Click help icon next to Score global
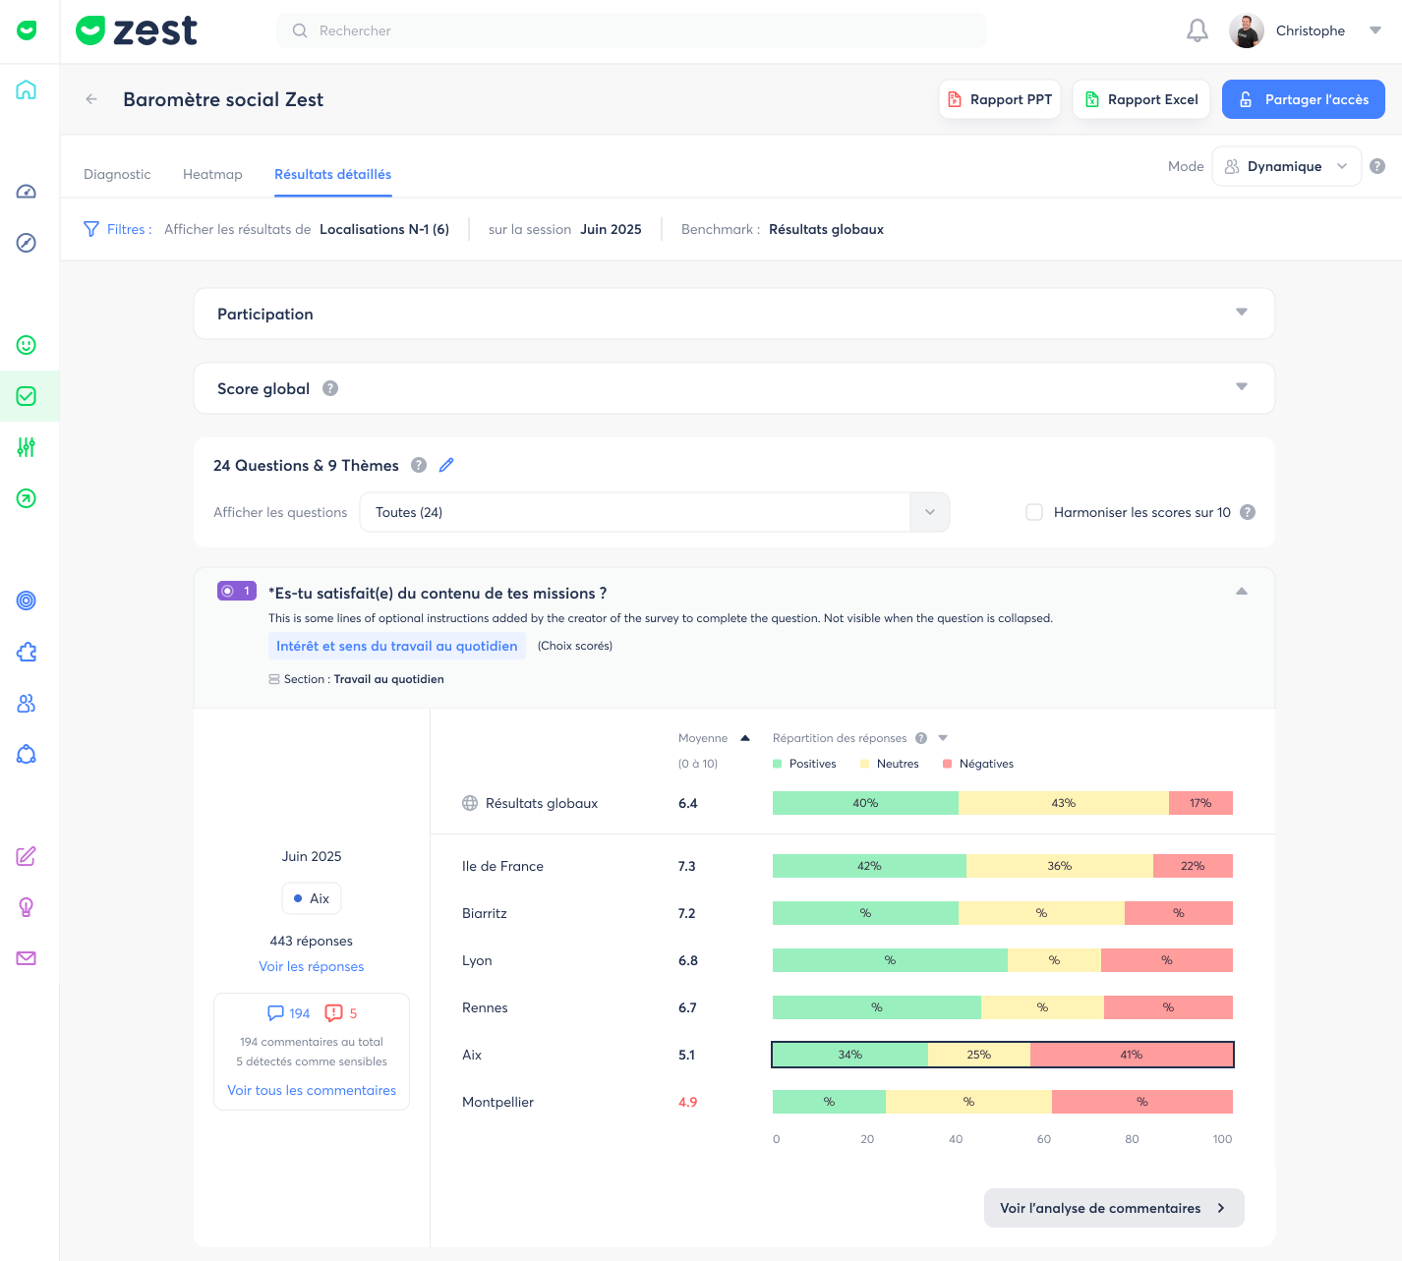Viewport: 1402px width, 1261px height. click(x=330, y=388)
